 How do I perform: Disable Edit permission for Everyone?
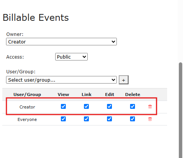[x=109, y=119]
